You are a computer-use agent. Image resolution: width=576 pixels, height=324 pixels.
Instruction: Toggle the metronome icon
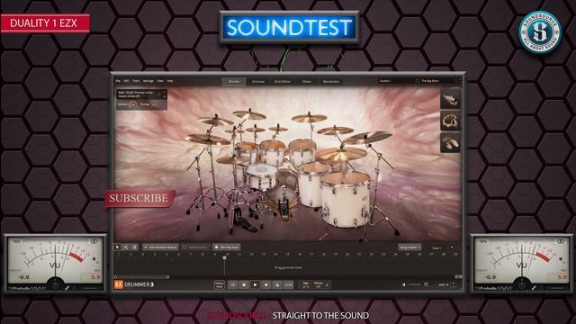(x=277, y=284)
